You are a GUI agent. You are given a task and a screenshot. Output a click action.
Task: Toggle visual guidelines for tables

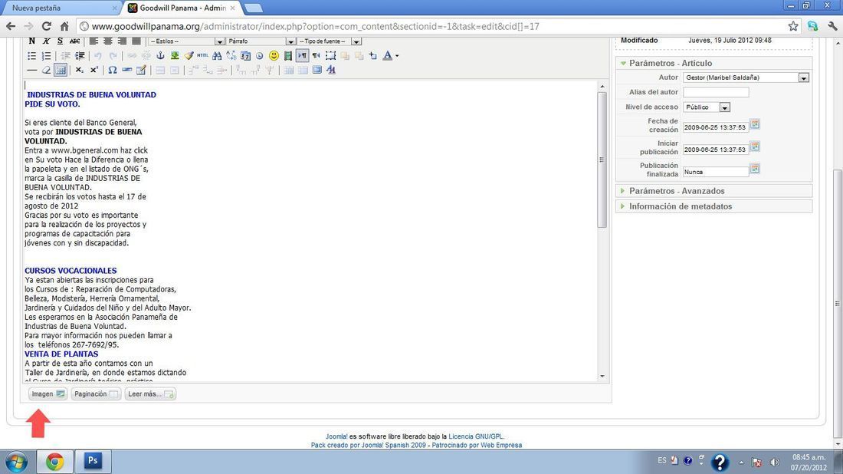coord(61,70)
